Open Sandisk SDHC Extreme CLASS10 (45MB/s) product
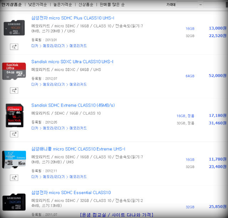228x218 pixels. pos(73,105)
